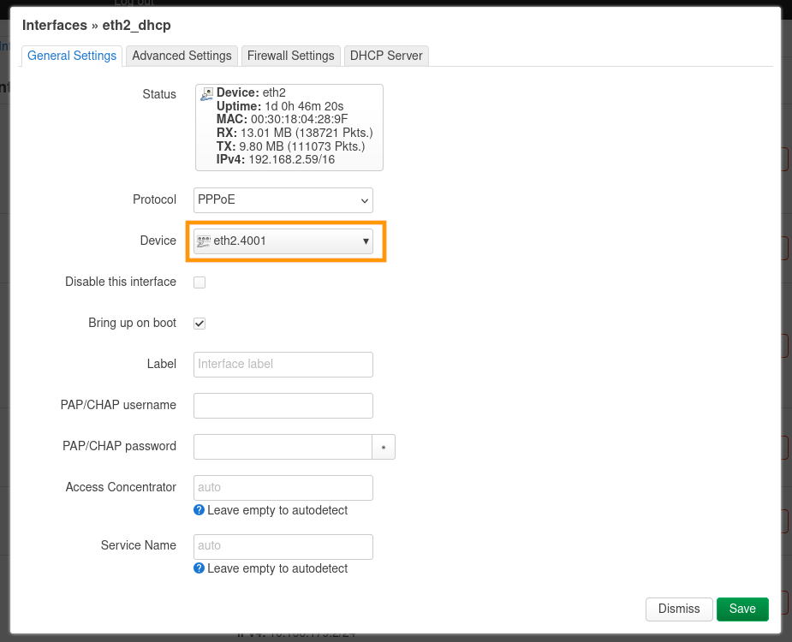Click the PAP/CHAP password input box
792x642 pixels.
point(283,447)
